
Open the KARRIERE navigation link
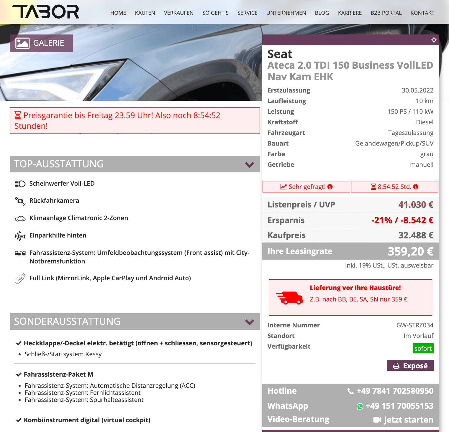[350, 13]
